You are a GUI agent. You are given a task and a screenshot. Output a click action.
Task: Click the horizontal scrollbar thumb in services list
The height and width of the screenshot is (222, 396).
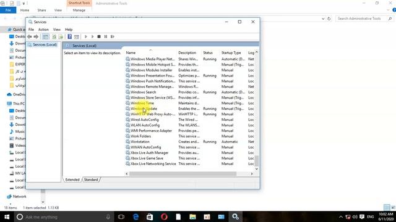tap(183, 174)
